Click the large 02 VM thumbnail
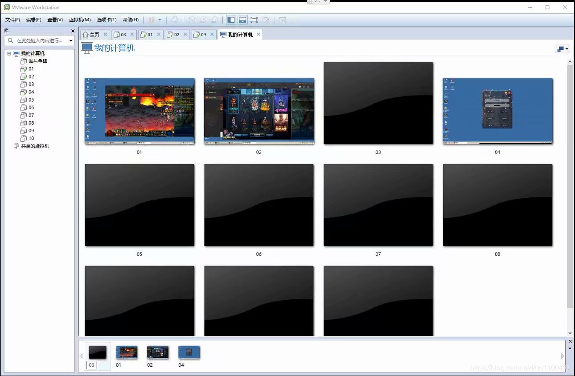Screen dimensions: 575x376 coord(259,111)
